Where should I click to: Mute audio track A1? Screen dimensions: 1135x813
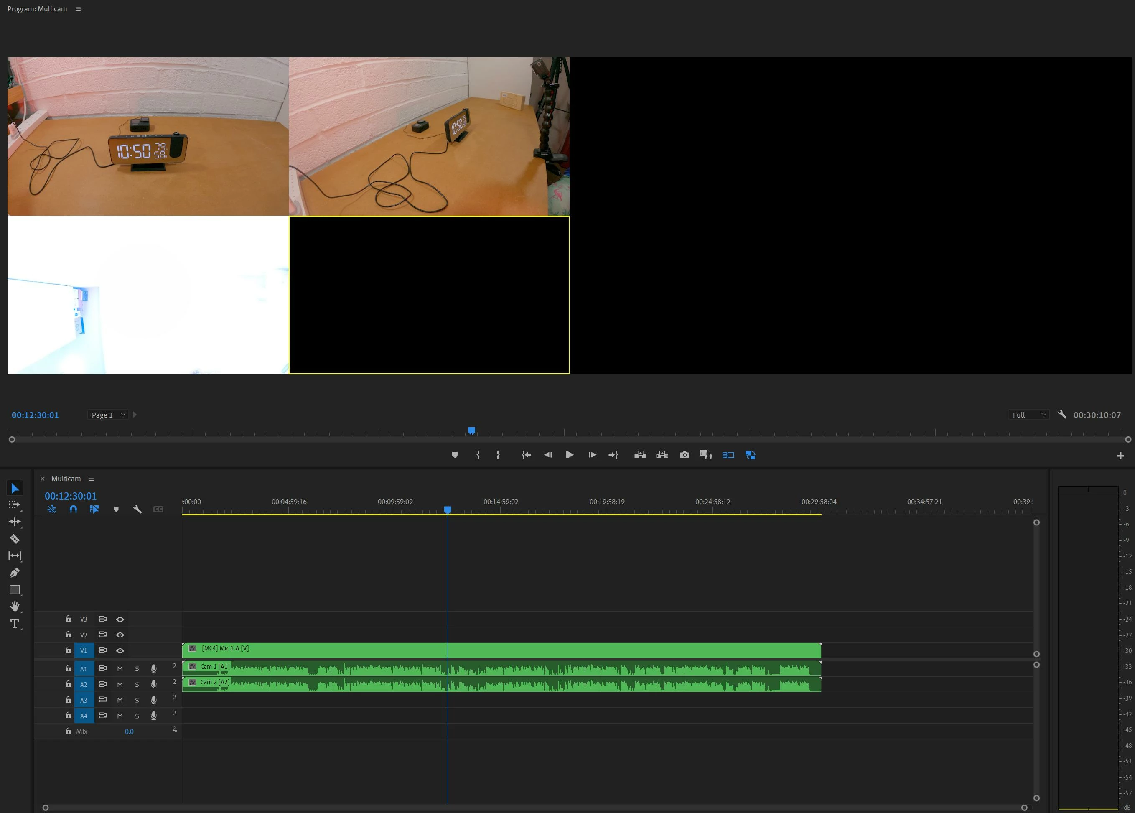click(120, 669)
